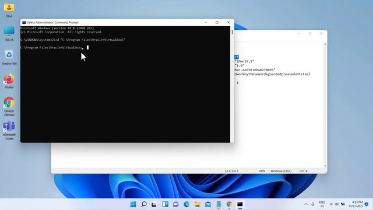Open the volume tray icon
Viewport: 373px width, 210px height.
[337, 204]
